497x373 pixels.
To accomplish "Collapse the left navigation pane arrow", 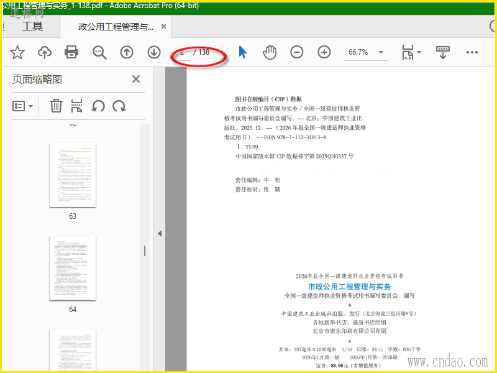I will pyautogui.click(x=160, y=234).
